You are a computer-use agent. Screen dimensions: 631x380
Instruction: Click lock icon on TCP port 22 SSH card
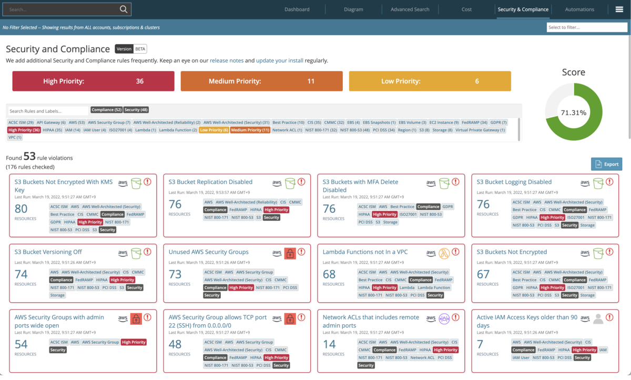coord(290,319)
